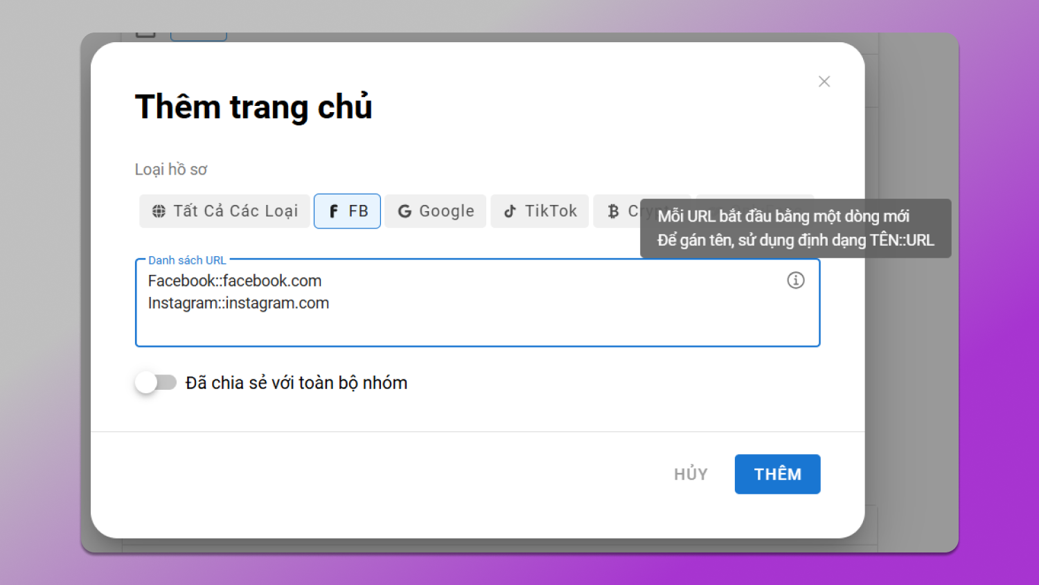Place cursor on the Instagram::instagram.com line

tap(238, 303)
